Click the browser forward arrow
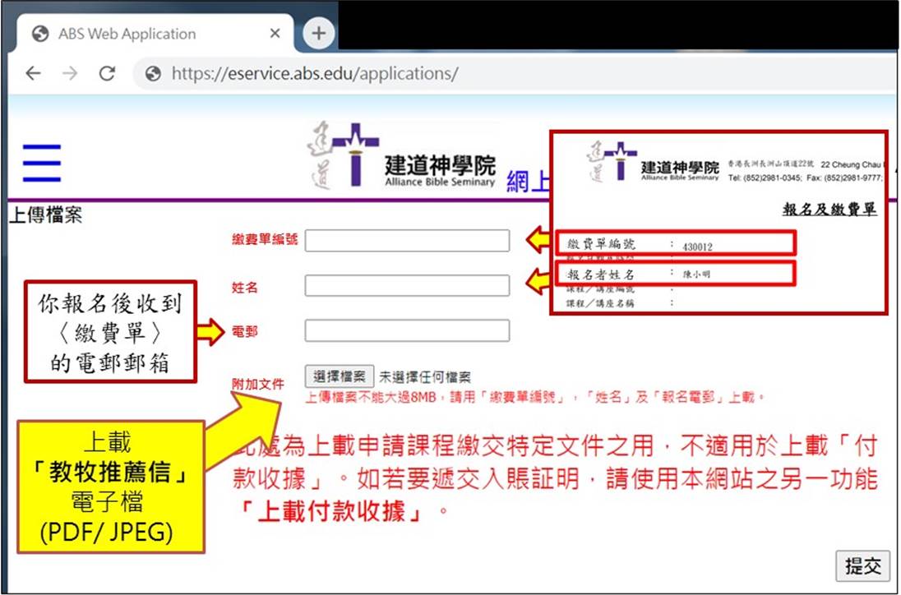 pyautogui.click(x=70, y=73)
